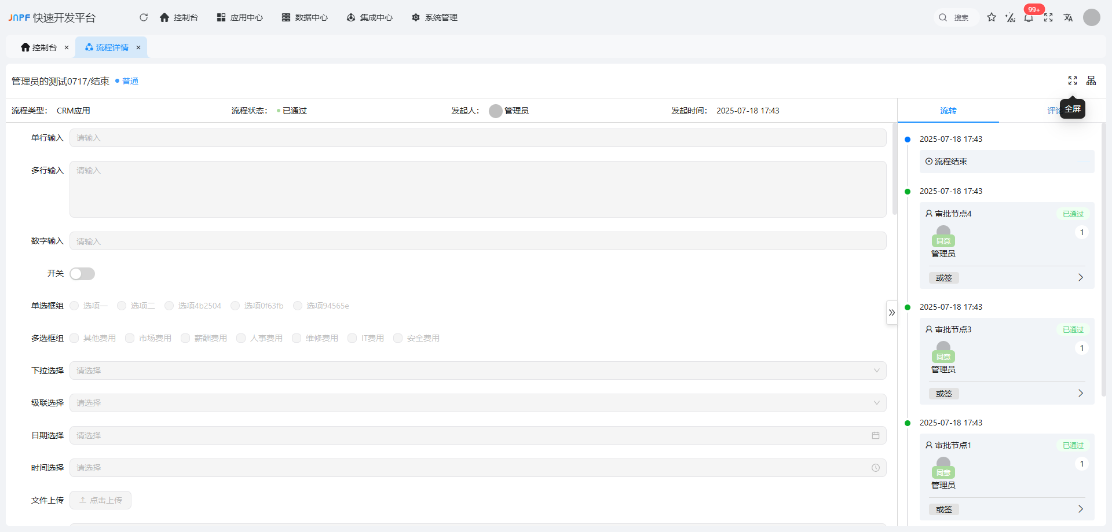The image size is (1112, 532).
Task: Select the 流转 tab
Action: click(x=948, y=111)
